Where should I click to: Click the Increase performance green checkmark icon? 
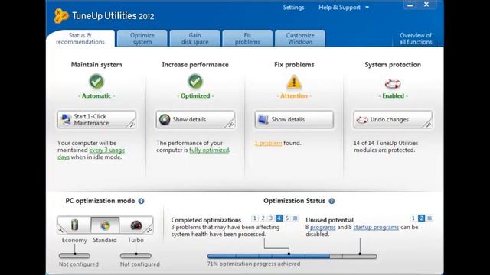(195, 82)
